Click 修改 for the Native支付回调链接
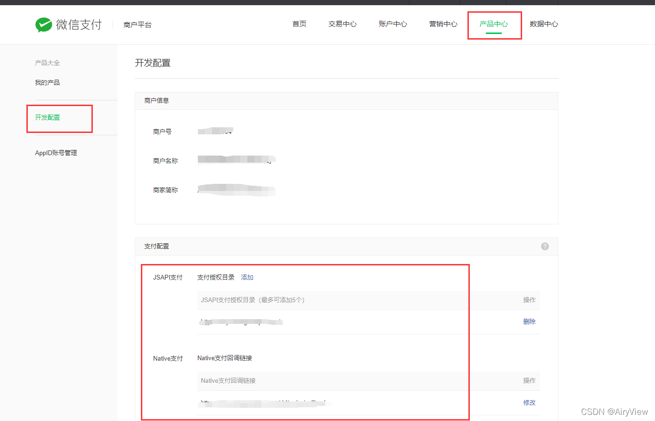The width and height of the screenshot is (655, 421). pyautogui.click(x=529, y=403)
